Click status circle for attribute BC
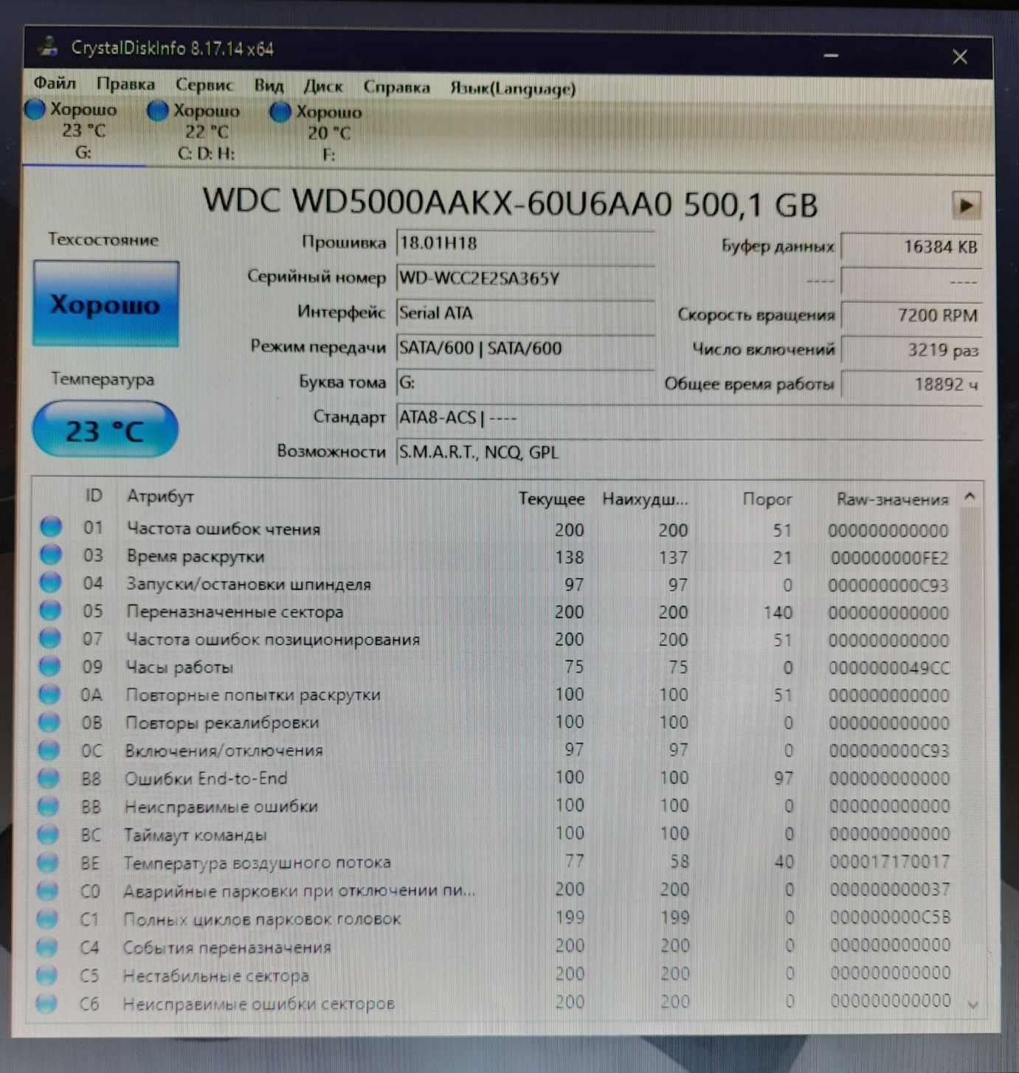This screenshot has width=1019, height=1073. click(x=47, y=834)
